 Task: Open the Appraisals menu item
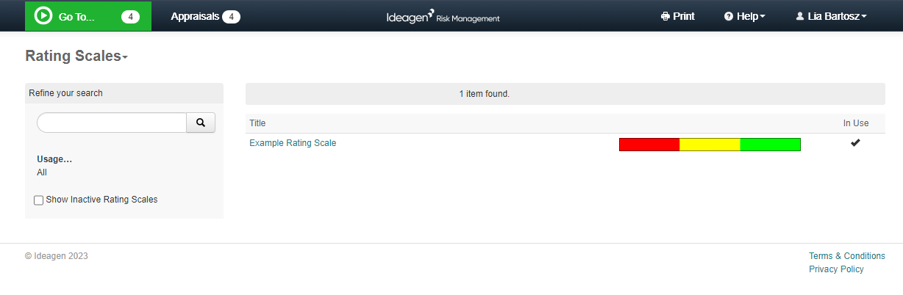click(x=206, y=16)
